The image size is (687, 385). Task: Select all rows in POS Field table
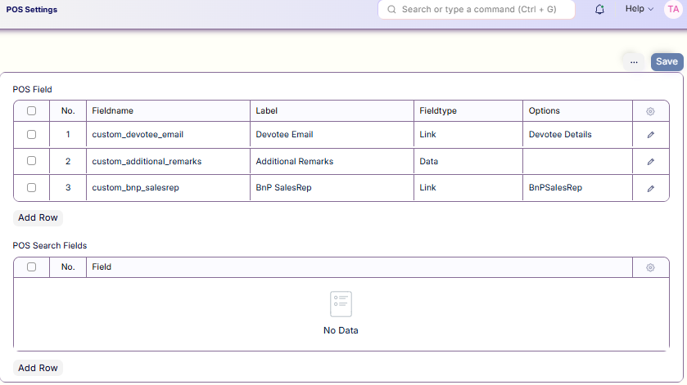31,111
